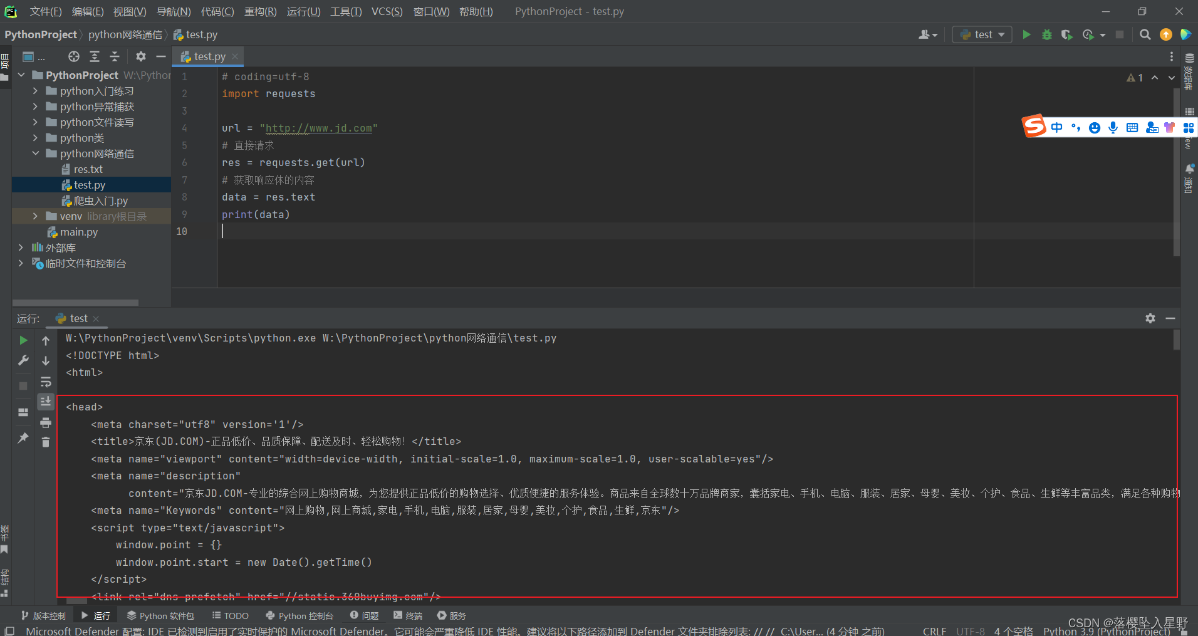Toggle soft-wrap in run console
The height and width of the screenshot is (636, 1198).
46,382
